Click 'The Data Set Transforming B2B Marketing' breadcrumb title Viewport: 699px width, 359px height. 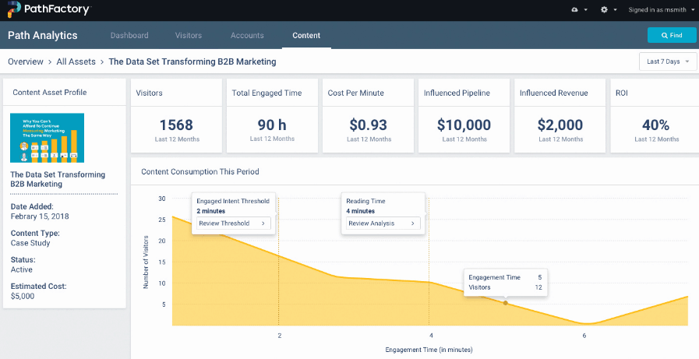[192, 62]
